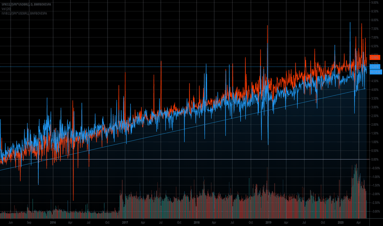This screenshot has width=383, height=226.
Task: Click the -2.00% price scale label
Action: (x=375, y=194)
